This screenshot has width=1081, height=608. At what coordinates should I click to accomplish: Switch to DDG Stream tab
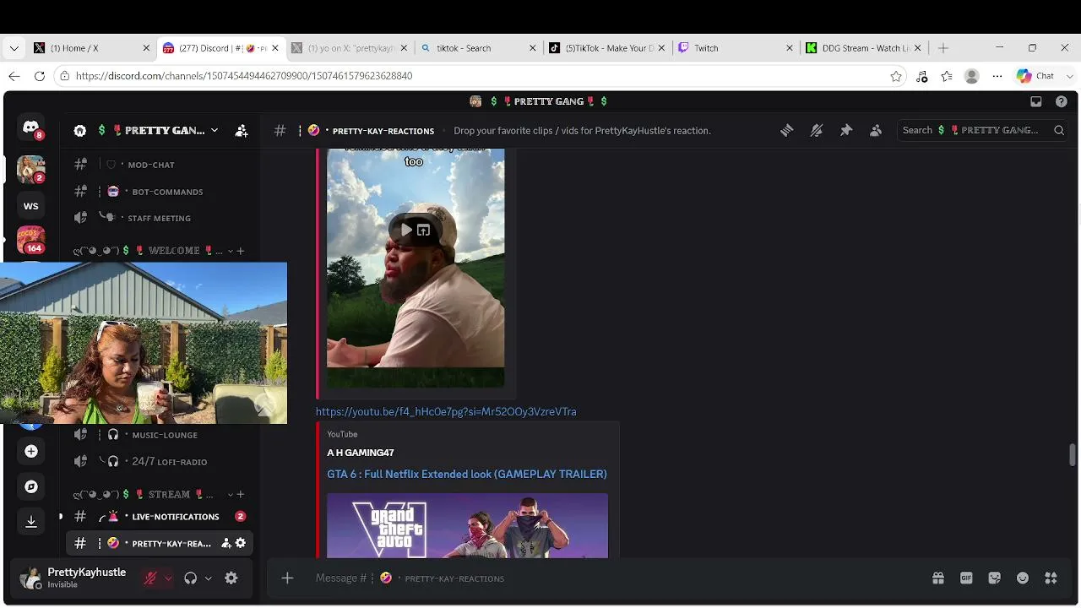863,48
